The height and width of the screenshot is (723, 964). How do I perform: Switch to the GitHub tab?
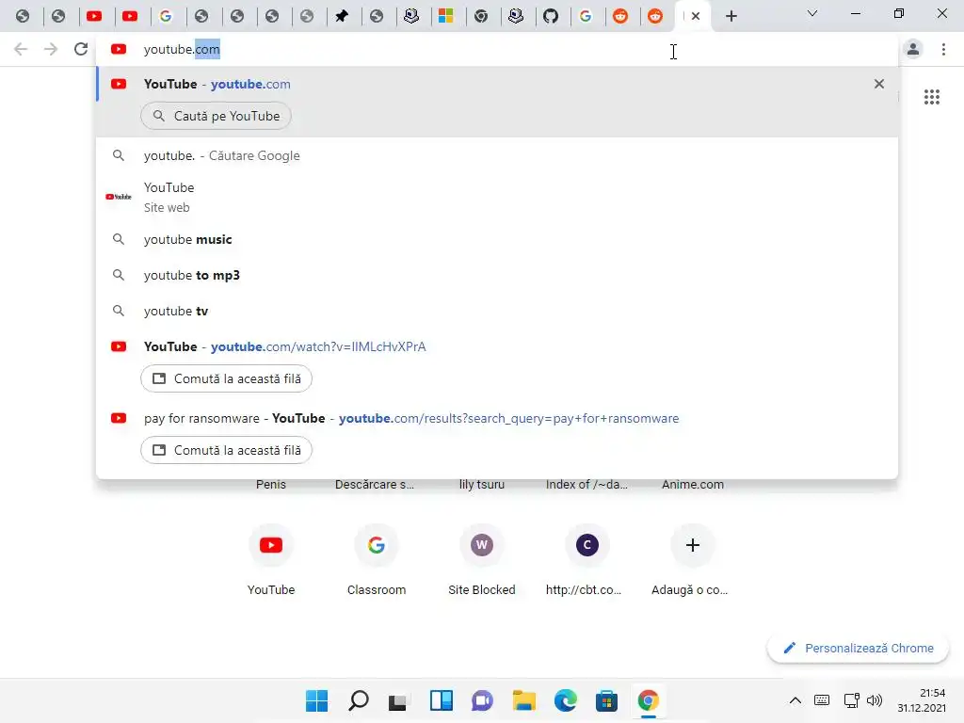551,16
